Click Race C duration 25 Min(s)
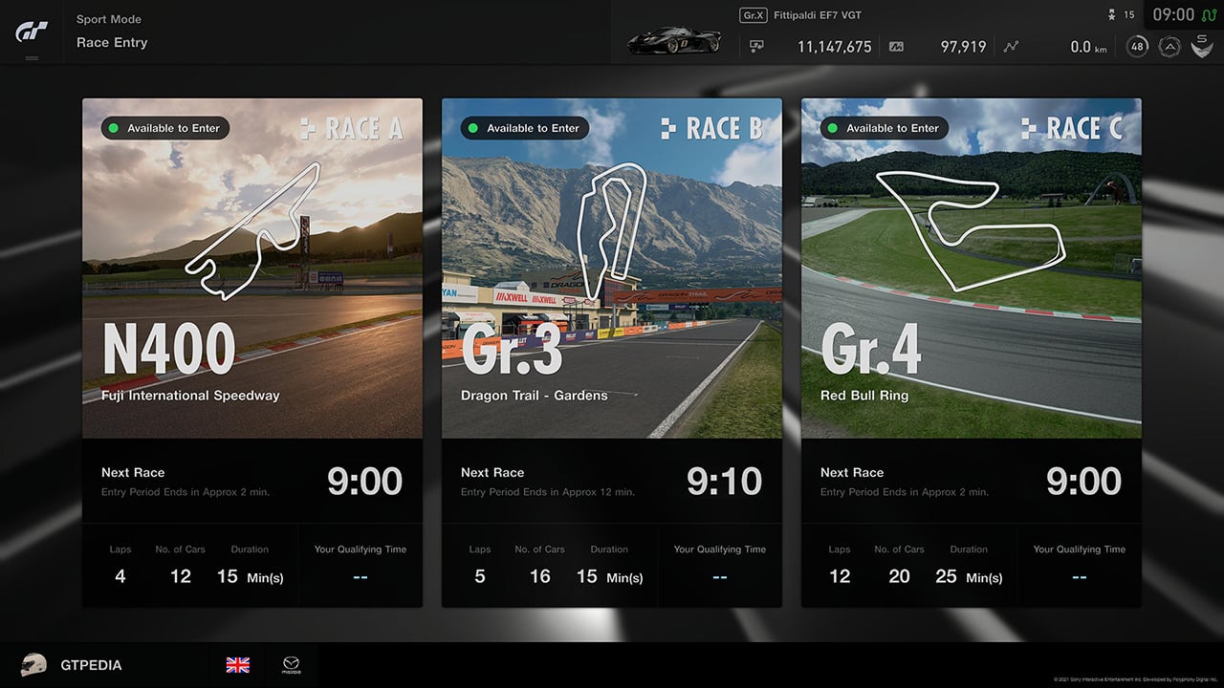 (969, 576)
